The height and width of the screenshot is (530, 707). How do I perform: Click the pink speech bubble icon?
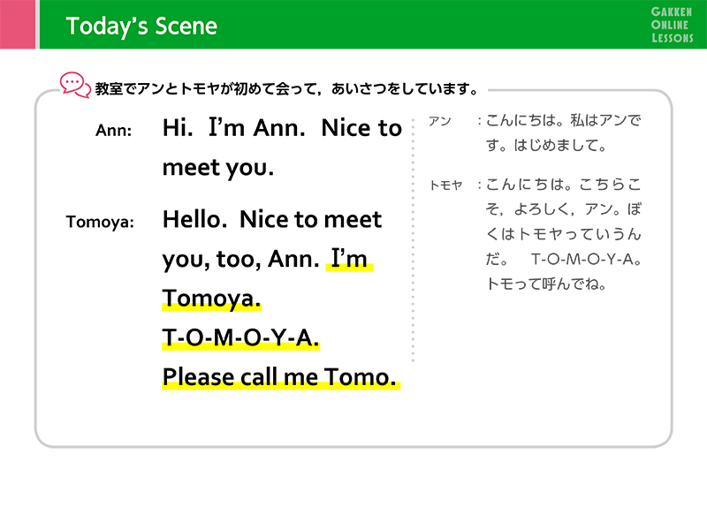[75, 84]
